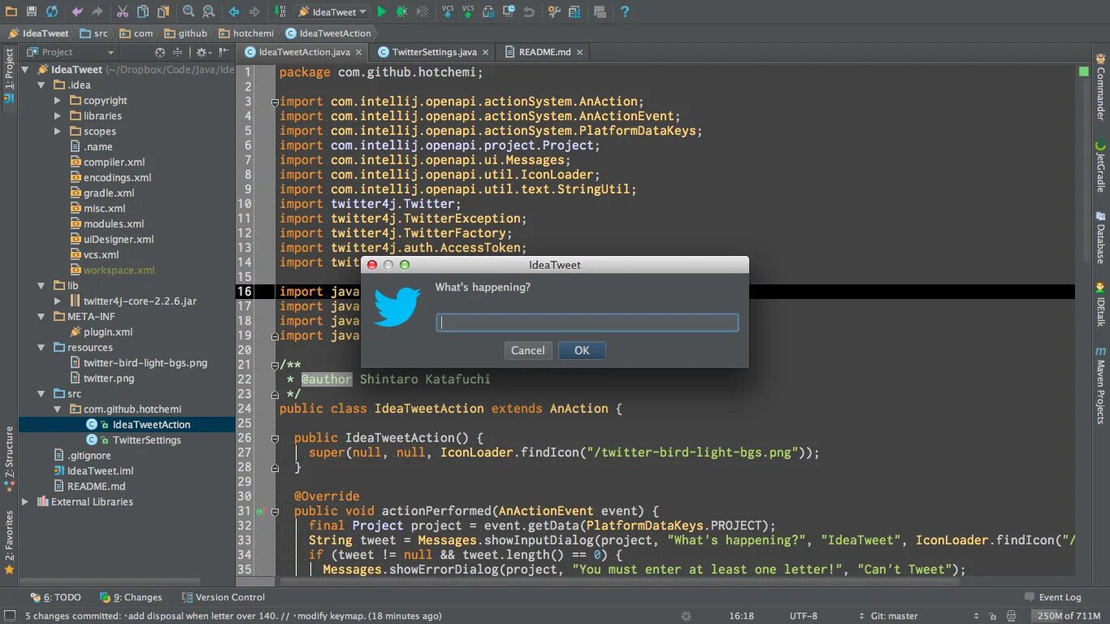Image resolution: width=1110 pixels, height=624 pixels.
Task: Open the 9: Changes tool window
Action: point(131,597)
